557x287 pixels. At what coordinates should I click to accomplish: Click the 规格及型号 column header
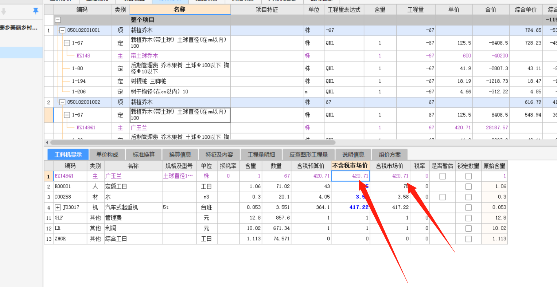(179, 166)
